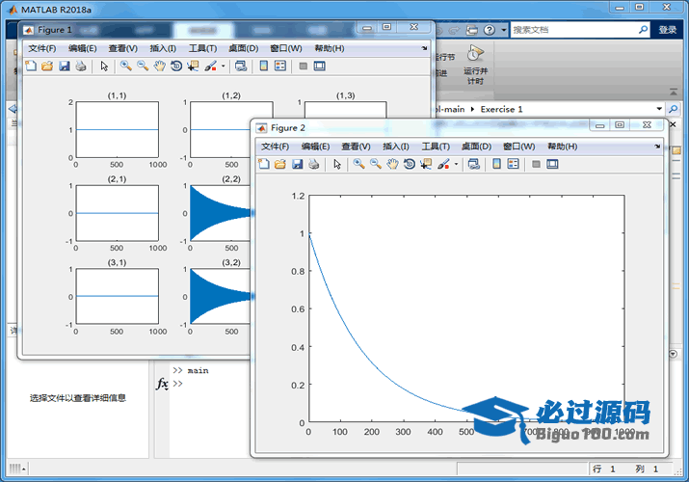The height and width of the screenshot is (482, 689).
Task: Insert Legend icon in Figure 1 toolbar
Action: pos(280,67)
